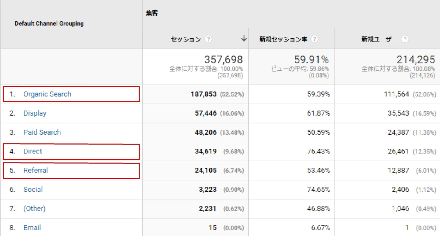The width and height of the screenshot is (440, 236).
Task: Select Email new session rate 6.67%
Action: point(321,228)
